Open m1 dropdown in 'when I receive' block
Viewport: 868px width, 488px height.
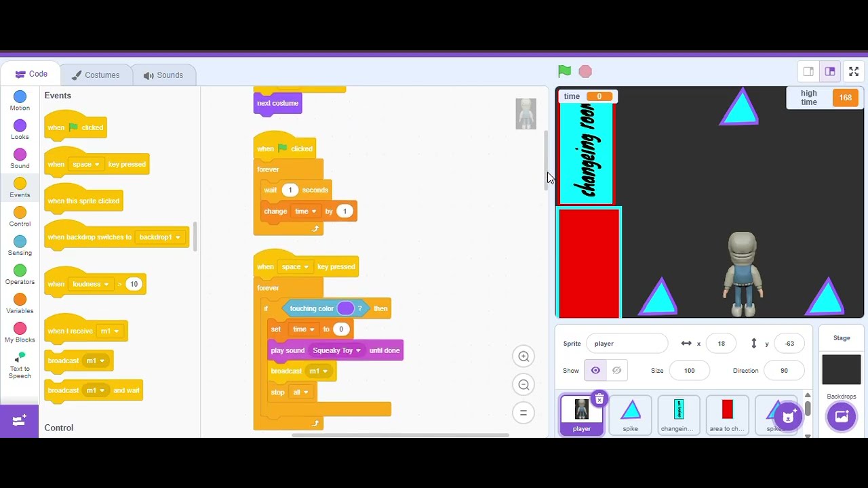pyautogui.click(x=110, y=331)
